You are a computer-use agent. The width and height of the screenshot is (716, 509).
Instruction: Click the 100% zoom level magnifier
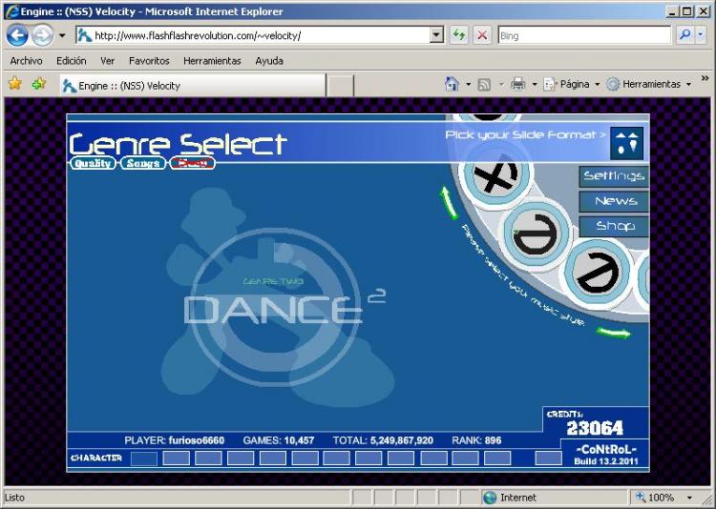pyautogui.click(x=641, y=498)
